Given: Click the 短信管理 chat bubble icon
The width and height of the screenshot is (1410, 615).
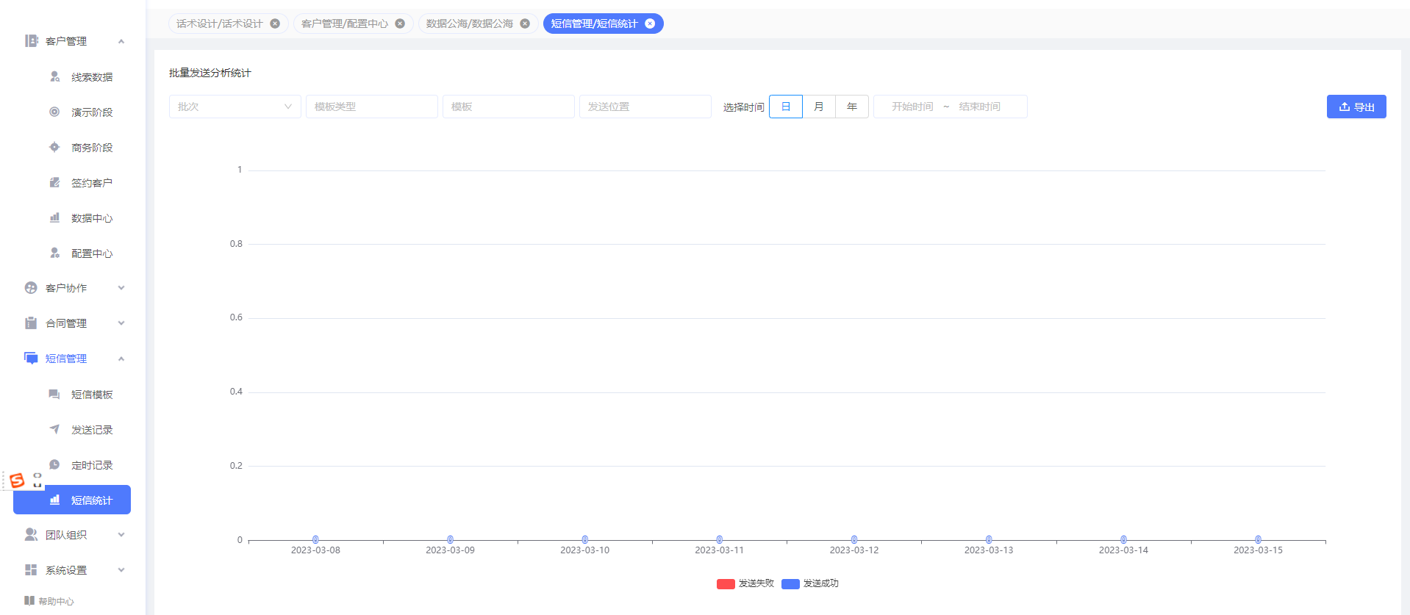Looking at the screenshot, I should click(x=31, y=359).
